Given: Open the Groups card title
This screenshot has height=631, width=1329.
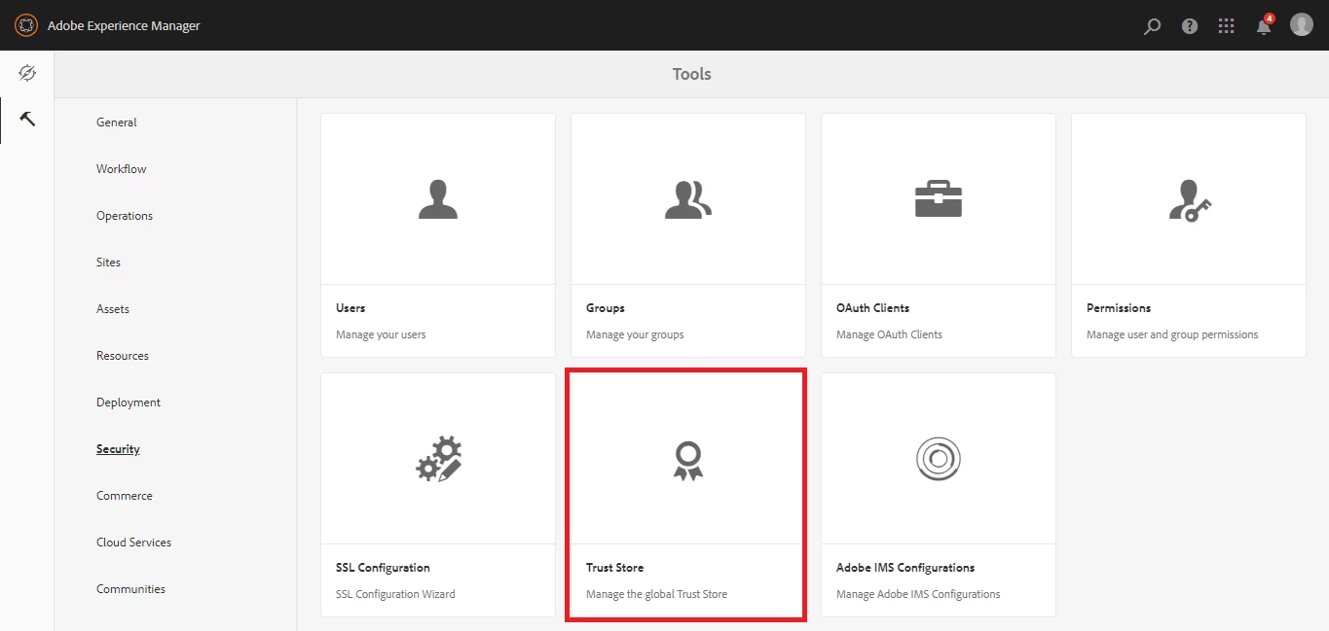Looking at the screenshot, I should pyautogui.click(x=606, y=308).
